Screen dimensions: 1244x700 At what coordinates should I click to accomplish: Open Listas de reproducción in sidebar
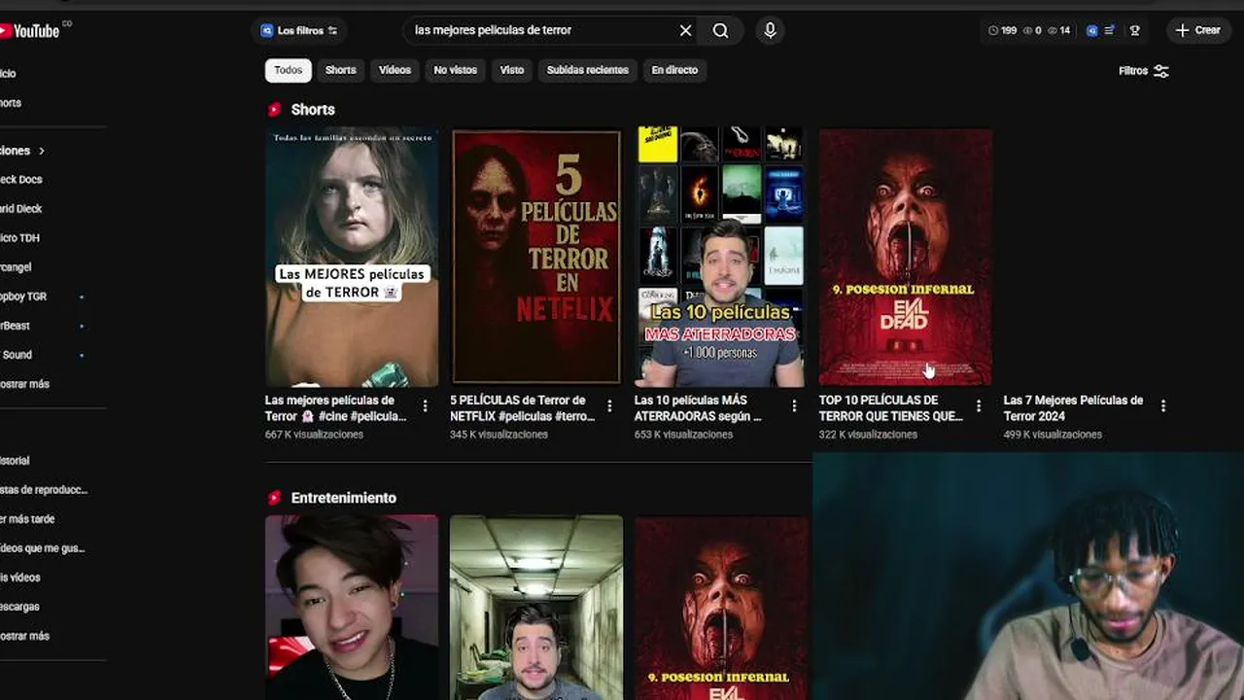point(44,490)
